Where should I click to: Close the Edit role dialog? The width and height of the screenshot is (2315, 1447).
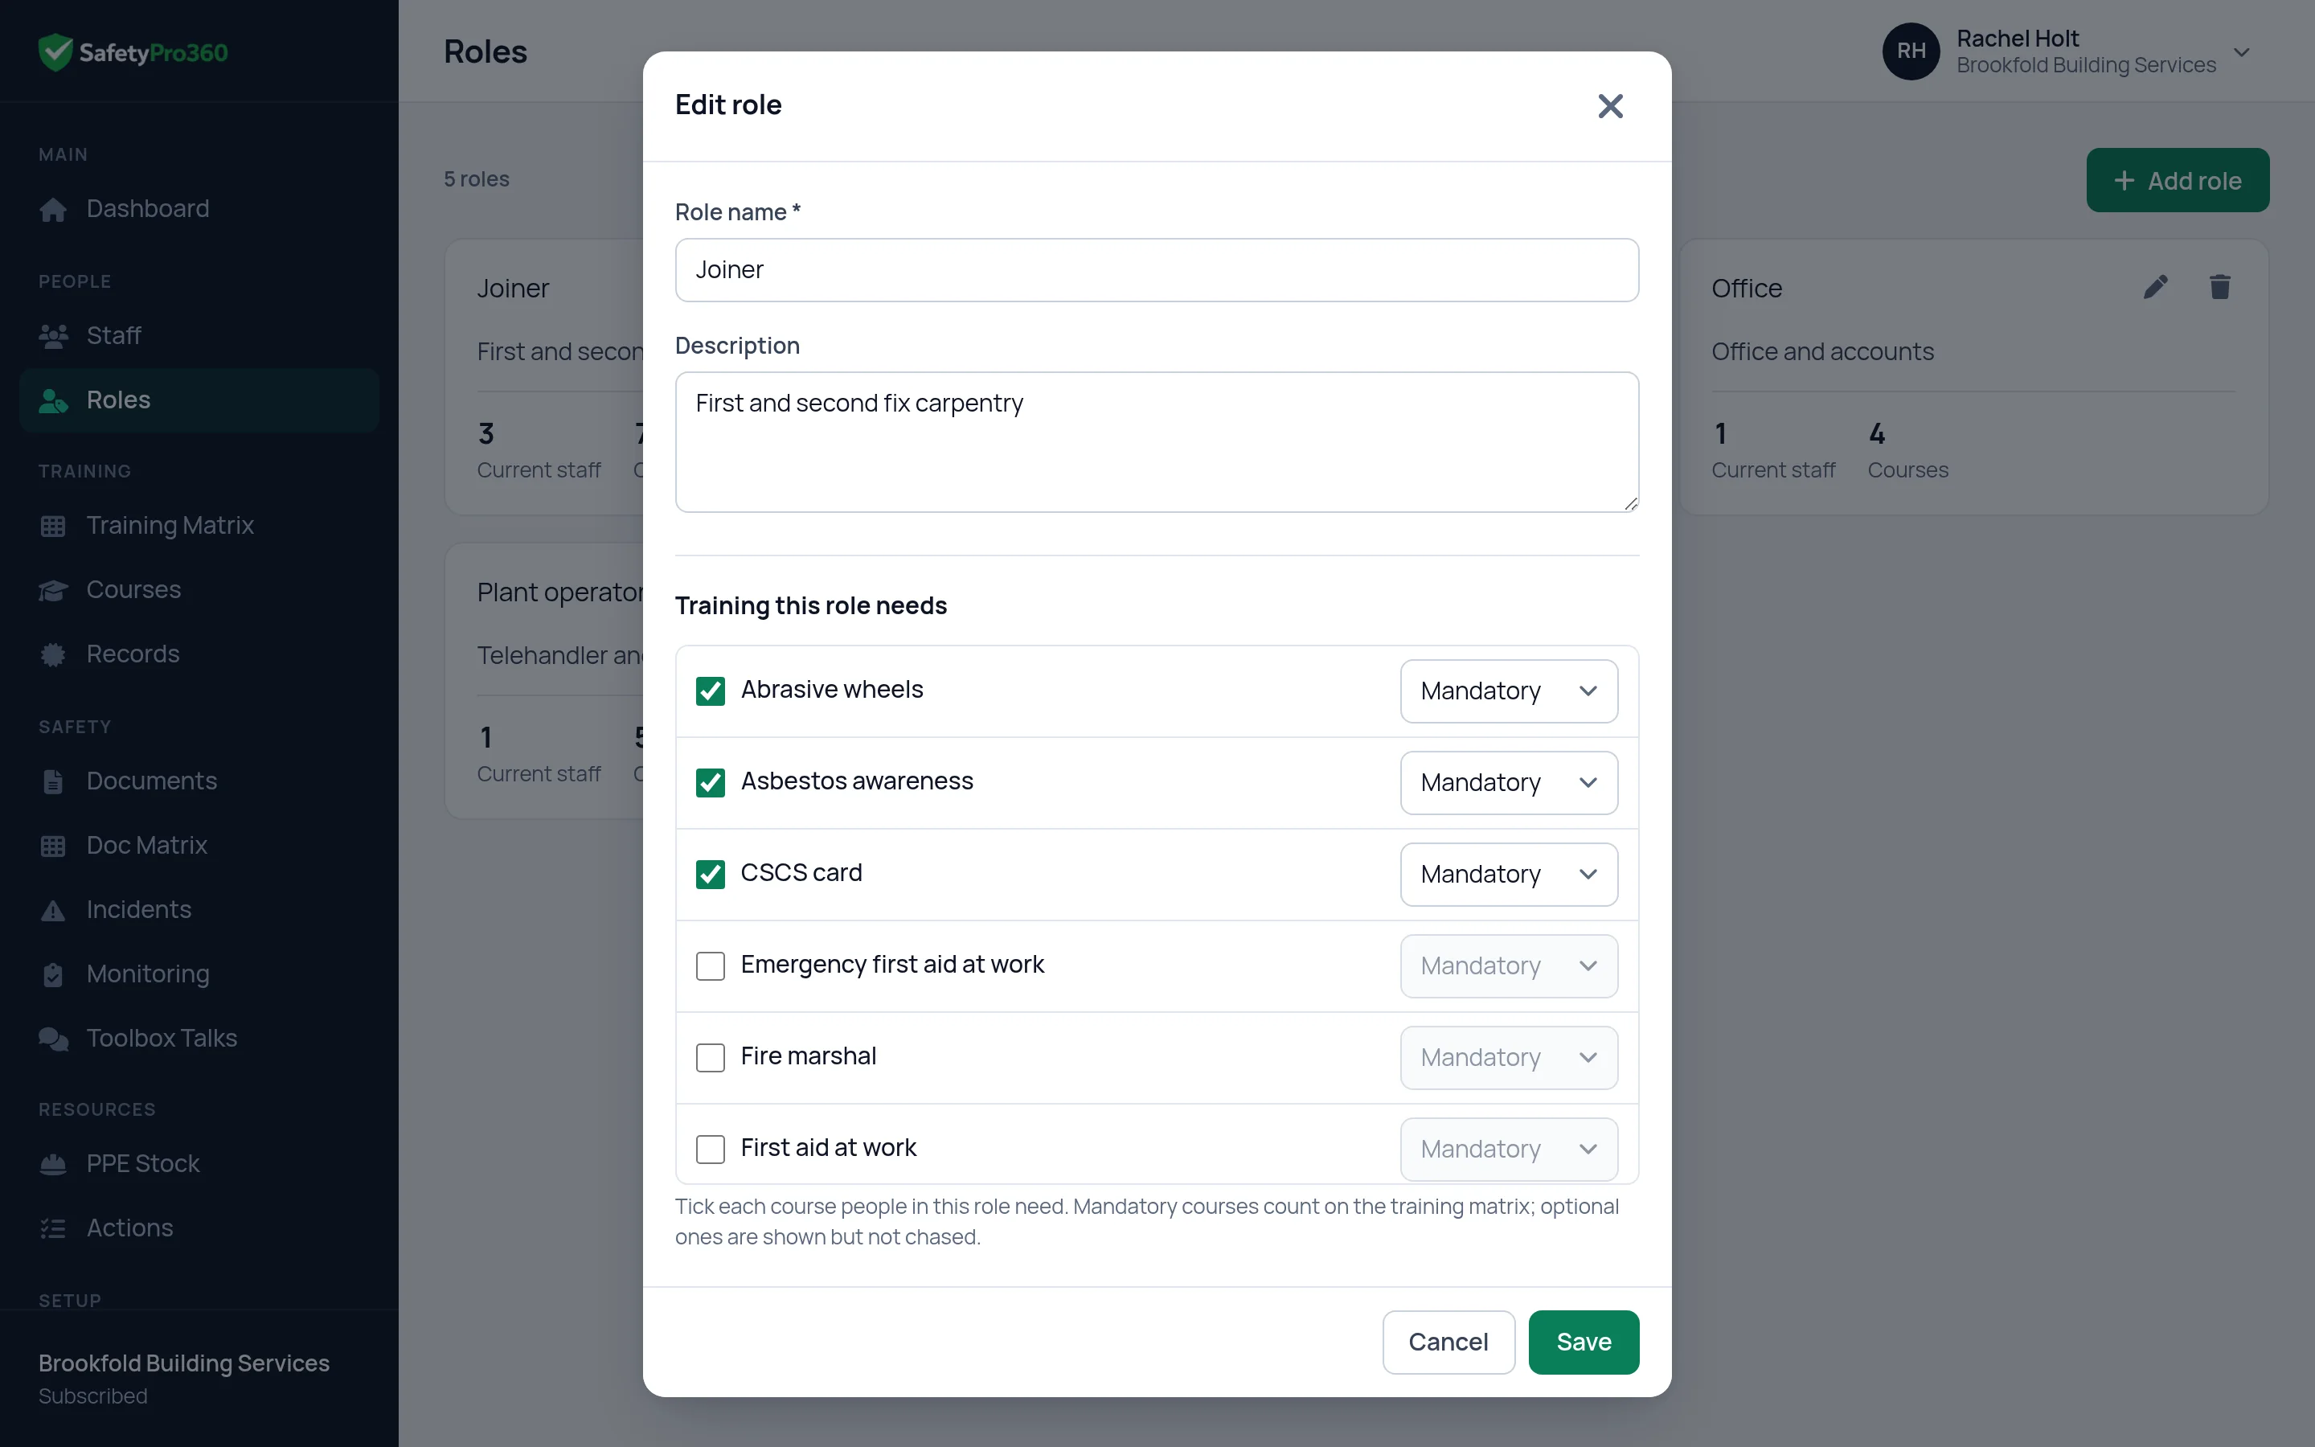1611,105
